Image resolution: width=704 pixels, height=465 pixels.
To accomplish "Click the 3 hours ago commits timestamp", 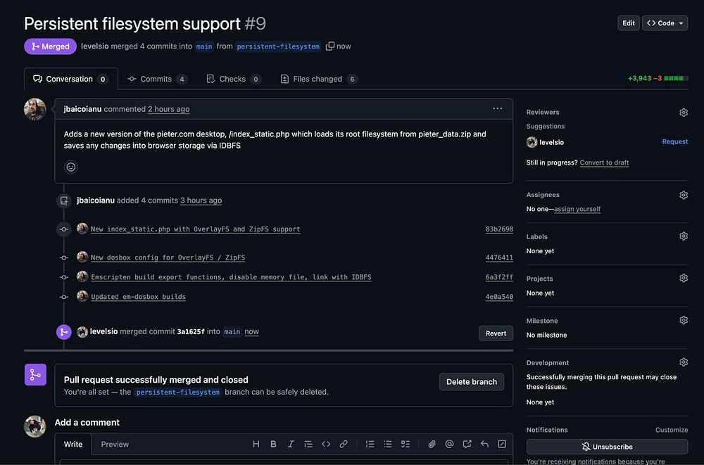I will 201,200.
